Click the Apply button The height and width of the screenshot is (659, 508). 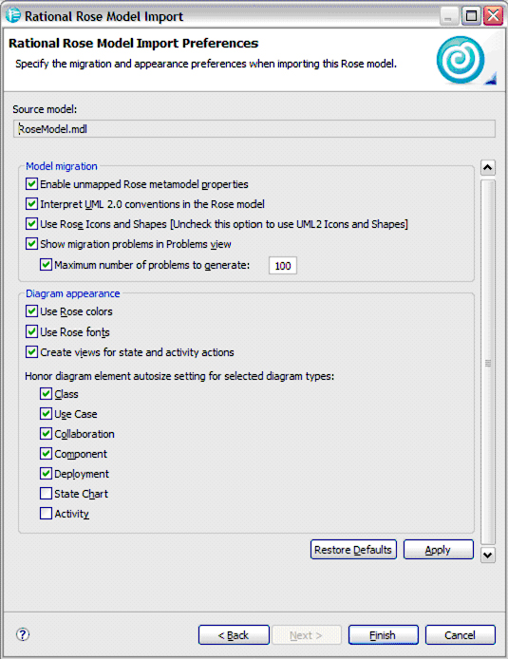coord(439,549)
